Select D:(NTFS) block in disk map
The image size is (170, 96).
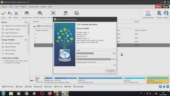pos(100,80)
